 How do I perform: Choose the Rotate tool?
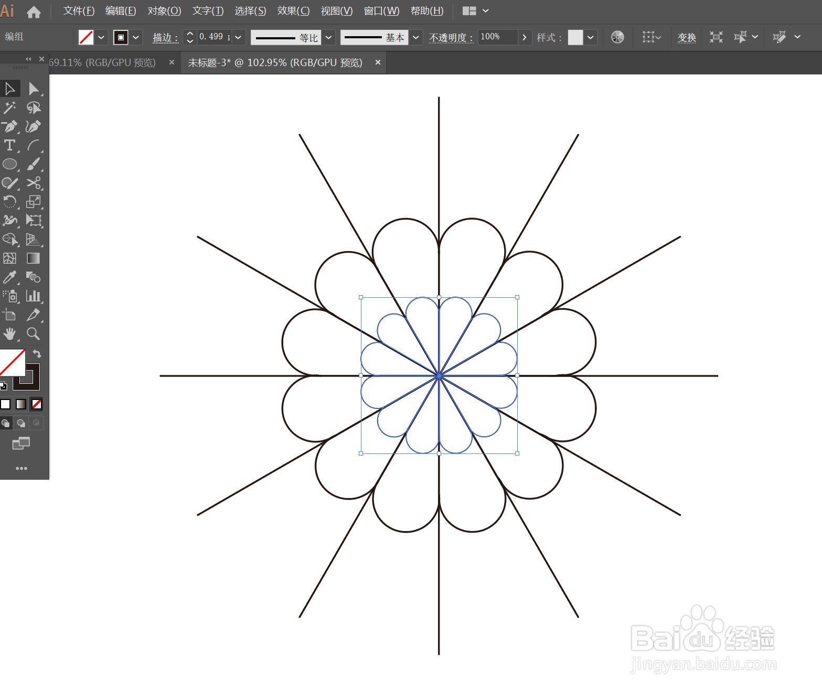[10, 202]
